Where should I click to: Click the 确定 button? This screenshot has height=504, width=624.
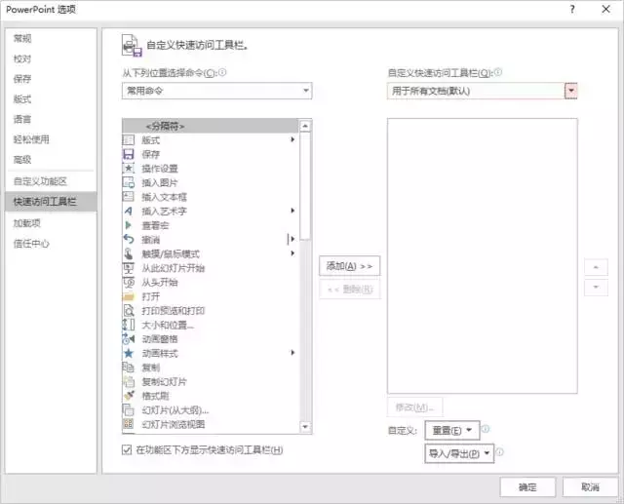tap(527, 486)
